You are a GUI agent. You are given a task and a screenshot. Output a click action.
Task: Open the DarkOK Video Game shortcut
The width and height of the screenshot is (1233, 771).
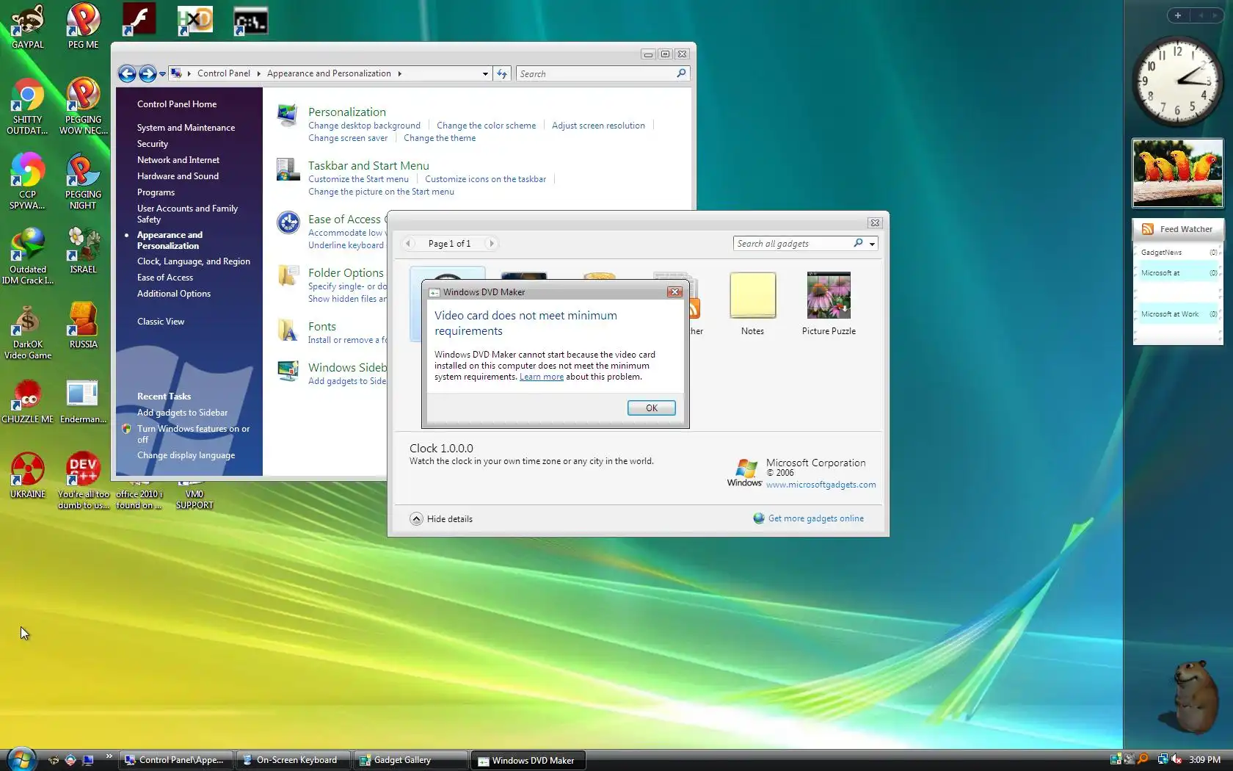coord(28,332)
